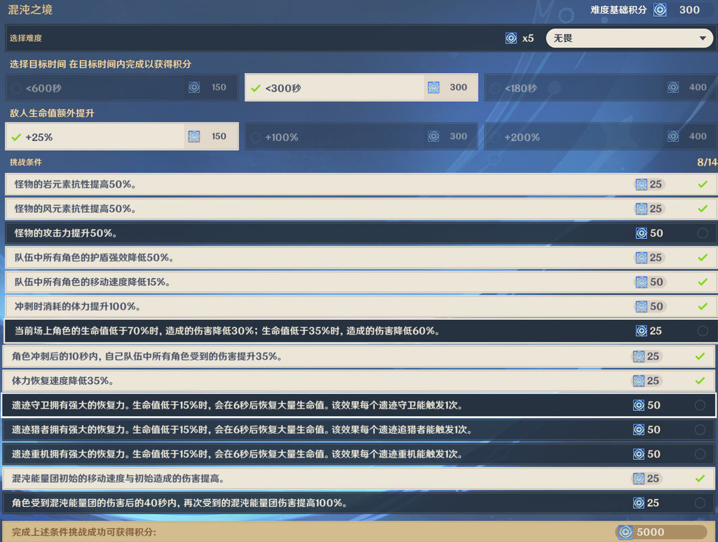Toggle condition 护盾强效降低50%
The image size is (718, 542).
pos(361,257)
